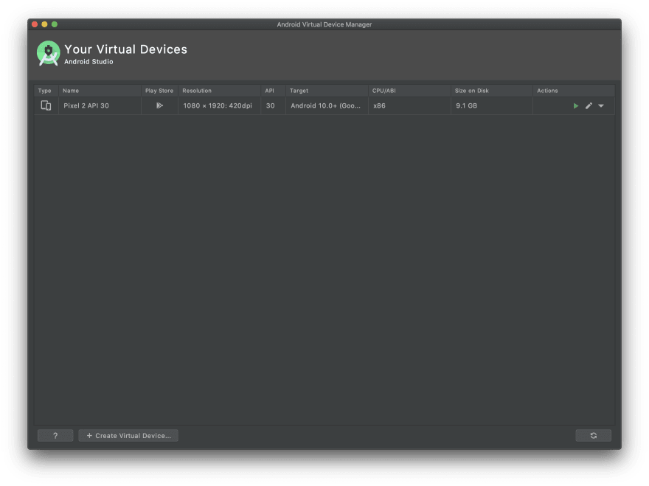Open more actions dropdown for Pixel 2
This screenshot has width=649, height=486.
(x=601, y=106)
